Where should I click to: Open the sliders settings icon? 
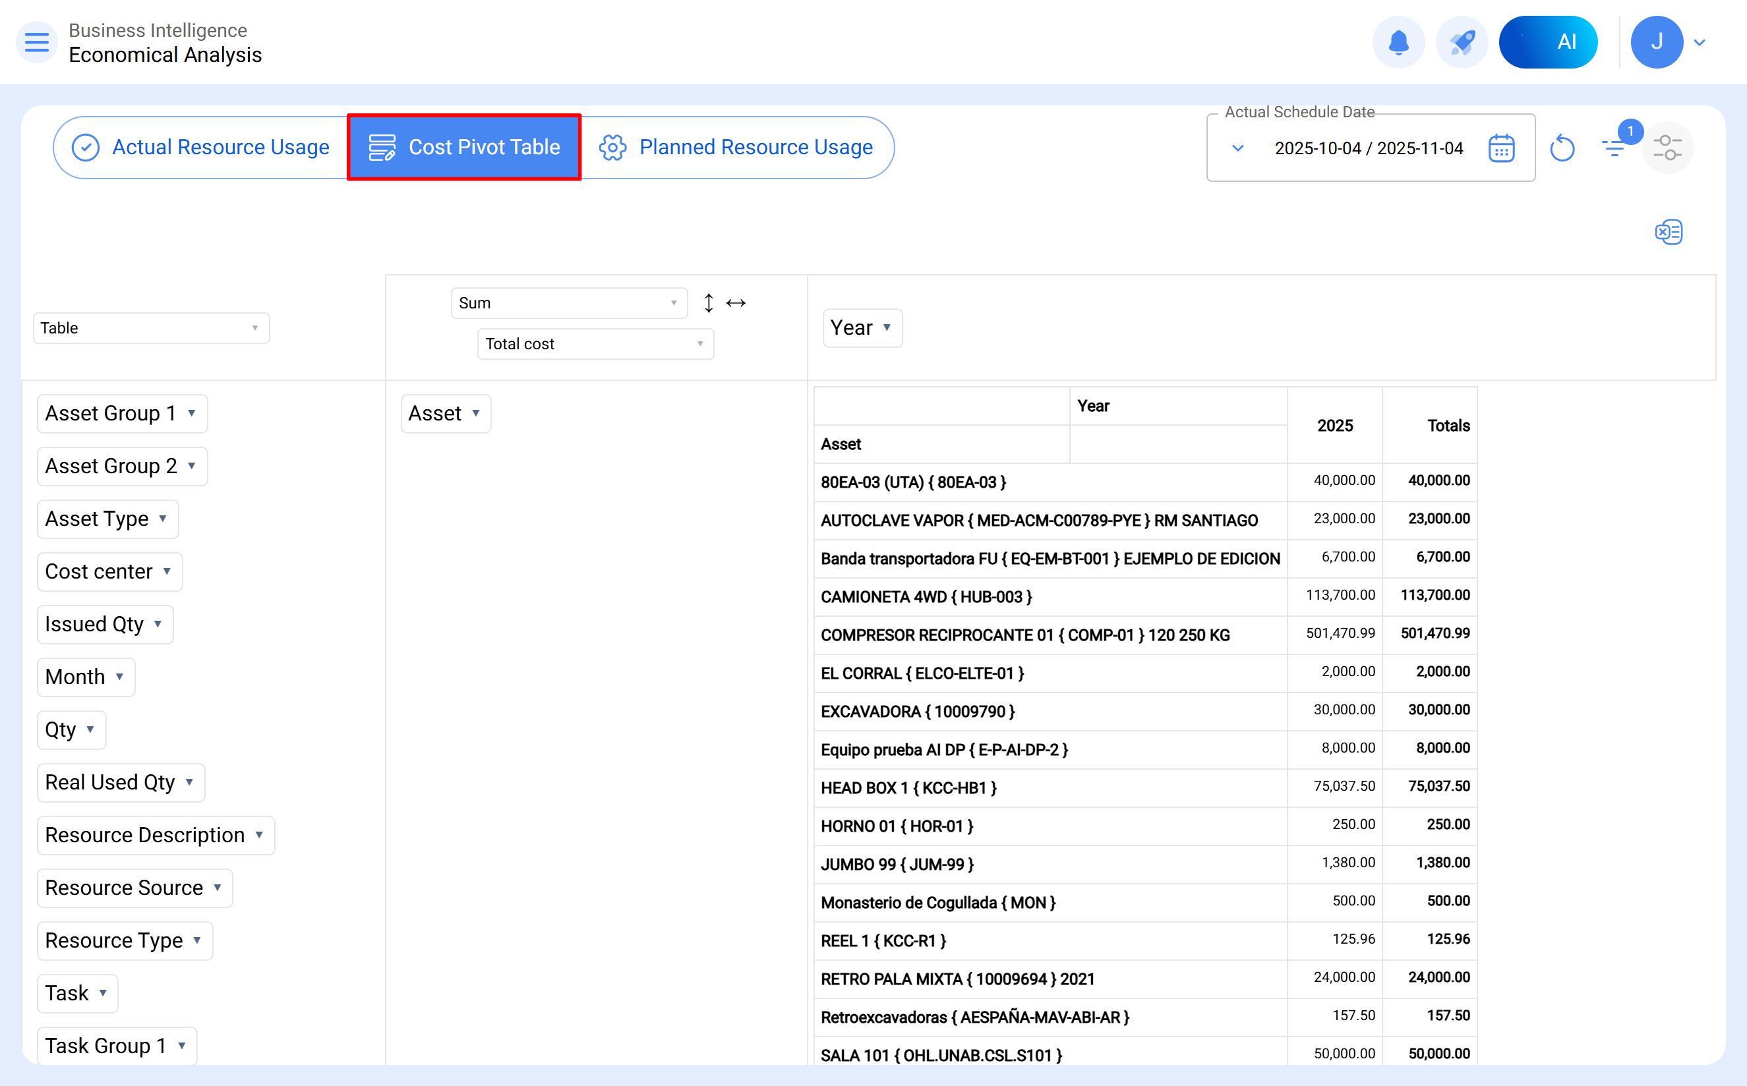tap(1667, 148)
